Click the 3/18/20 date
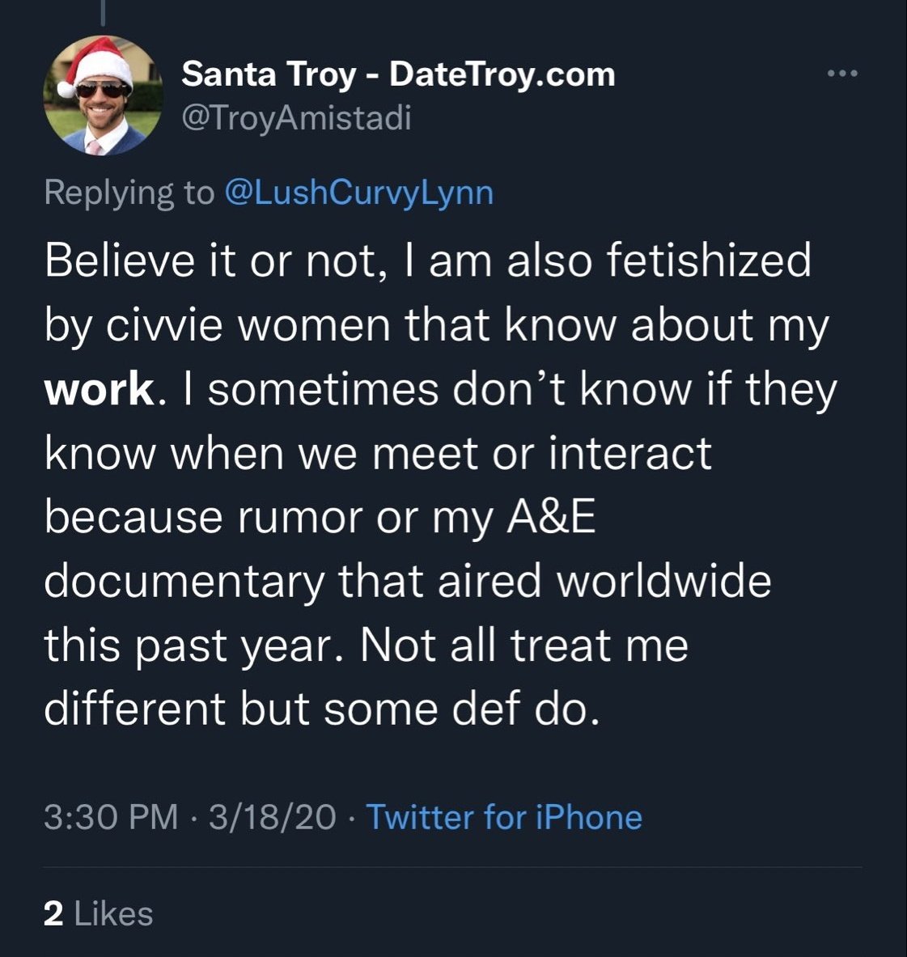Image resolution: width=907 pixels, height=957 pixels. [272, 816]
